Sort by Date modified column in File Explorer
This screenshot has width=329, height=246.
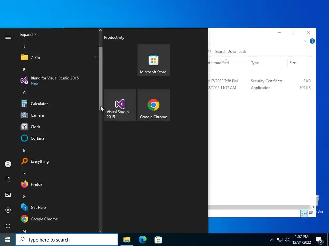pyautogui.click(x=228, y=62)
